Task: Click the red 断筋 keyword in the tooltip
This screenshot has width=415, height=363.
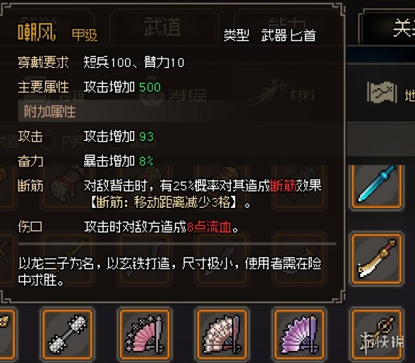Action: [283, 186]
